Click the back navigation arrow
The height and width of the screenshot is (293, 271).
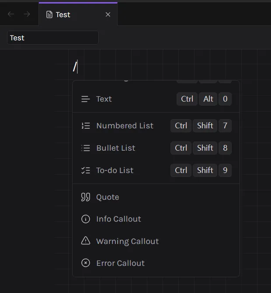[11, 14]
